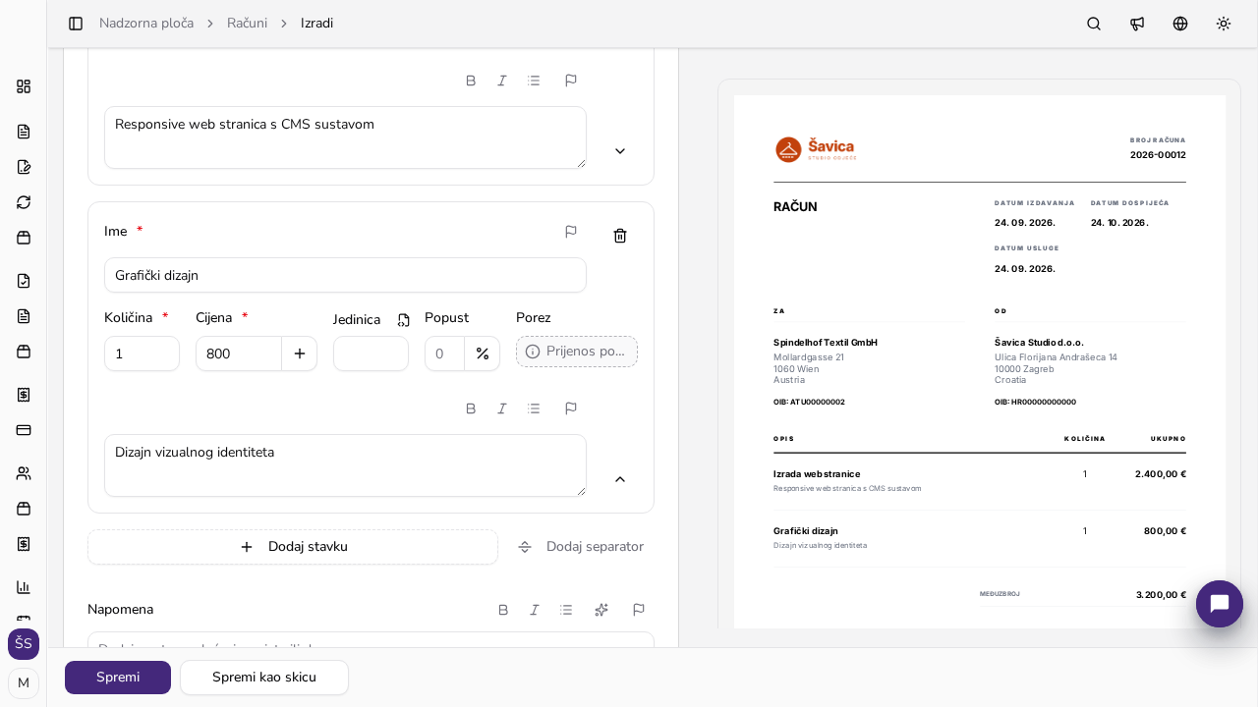Select the Izradi breadcrumb
Screen dimensions: 1258x707
316,24
